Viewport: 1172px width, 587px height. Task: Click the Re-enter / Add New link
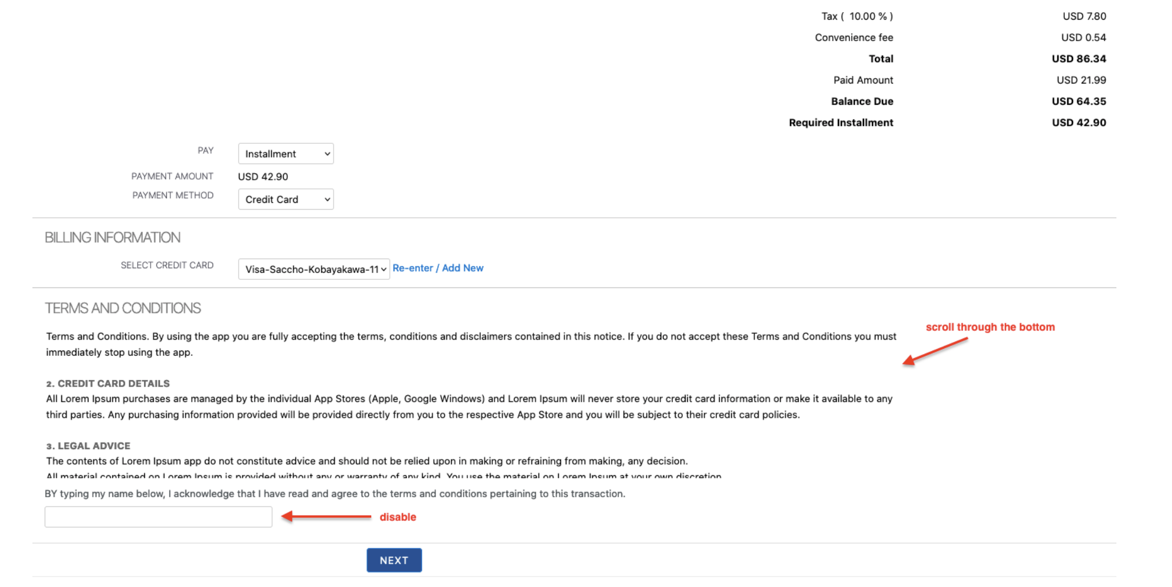coord(438,268)
